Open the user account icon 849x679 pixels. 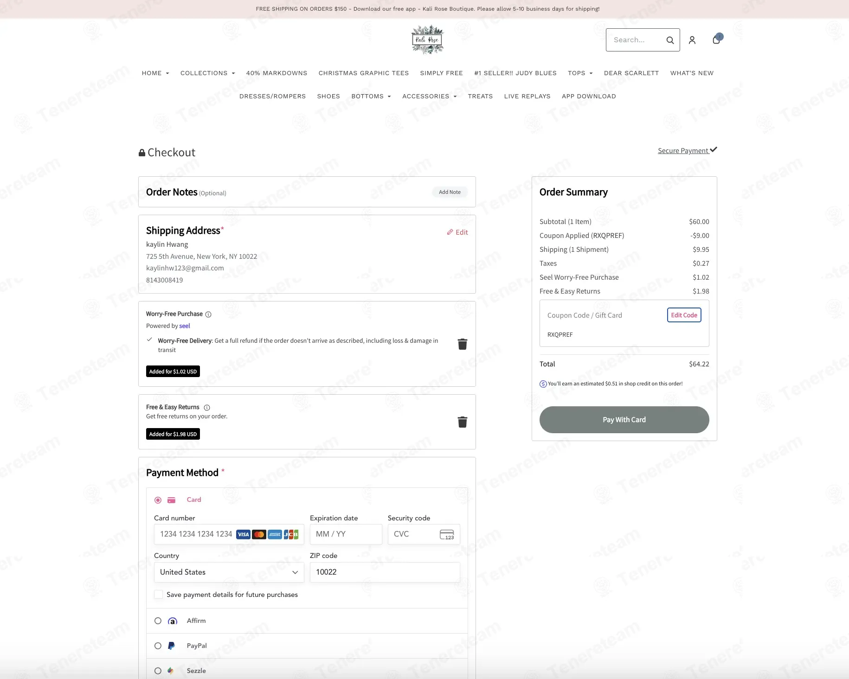tap(692, 40)
